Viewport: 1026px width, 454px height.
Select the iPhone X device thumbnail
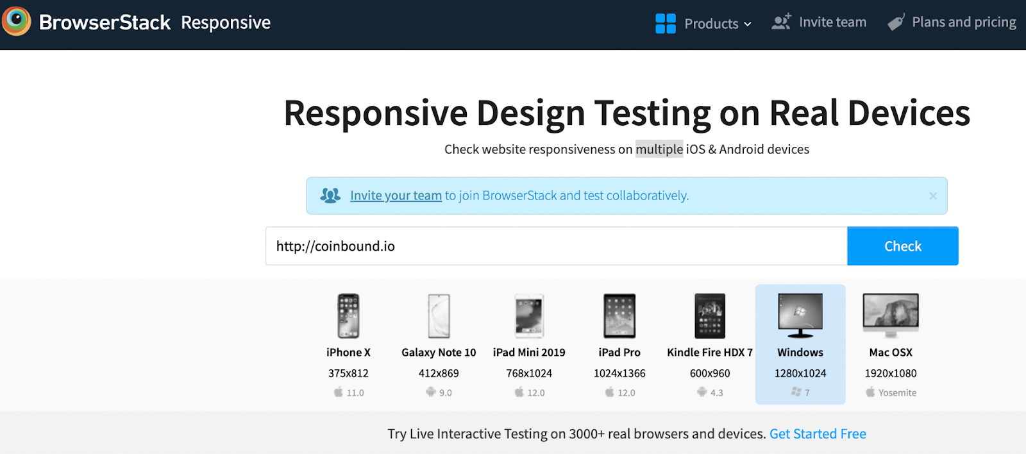[348, 316]
